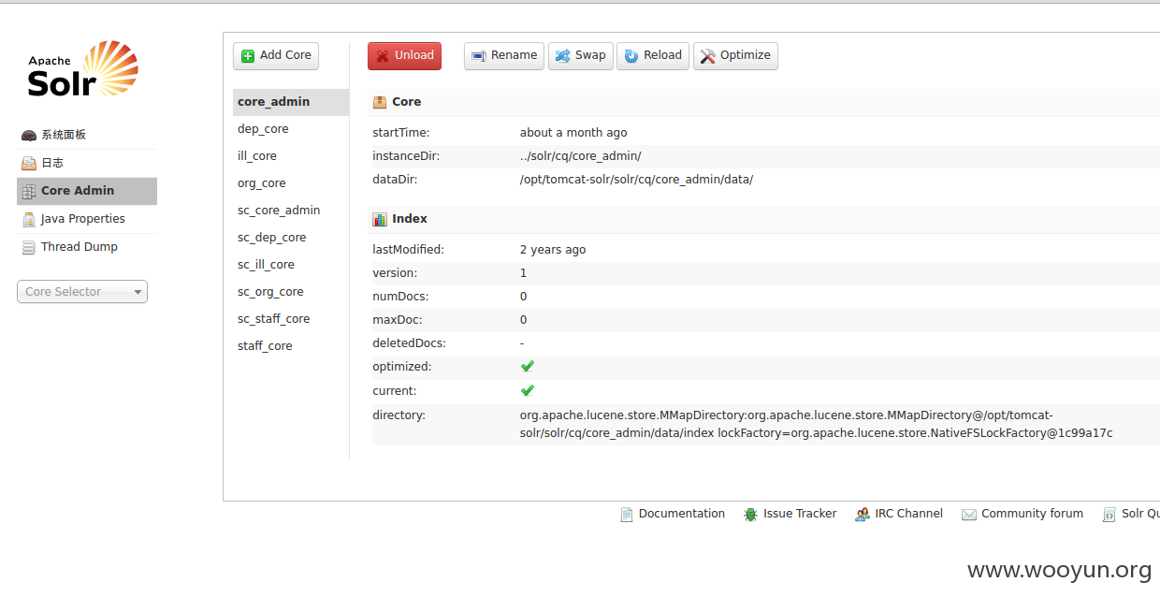Click the Core Admin sidebar icon

[x=29, y=192]
